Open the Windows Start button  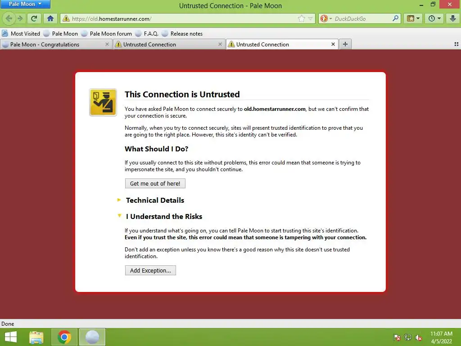coord(11,337)
